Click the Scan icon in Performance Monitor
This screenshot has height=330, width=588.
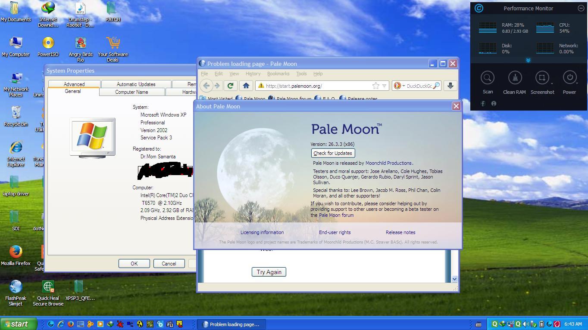[x=488, y=78]
